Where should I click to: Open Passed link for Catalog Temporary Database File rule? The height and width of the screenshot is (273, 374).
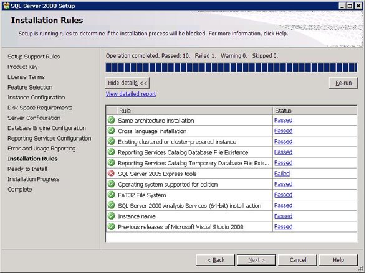[x=283, y=163]
